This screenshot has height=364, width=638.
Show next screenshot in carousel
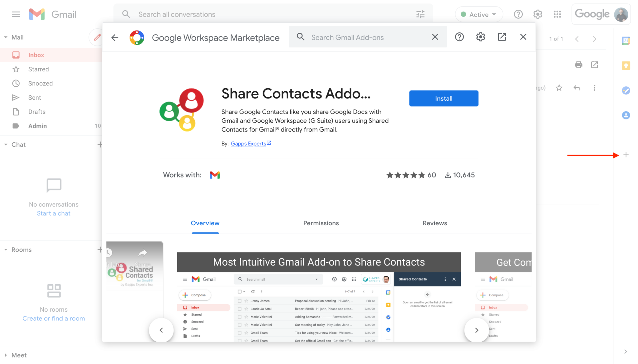476,330
